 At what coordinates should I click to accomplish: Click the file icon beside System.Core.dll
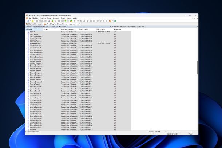pos(29,84)
